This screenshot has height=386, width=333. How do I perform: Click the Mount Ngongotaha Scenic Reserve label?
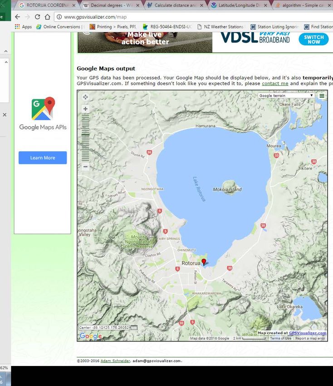tap(137, 242)
